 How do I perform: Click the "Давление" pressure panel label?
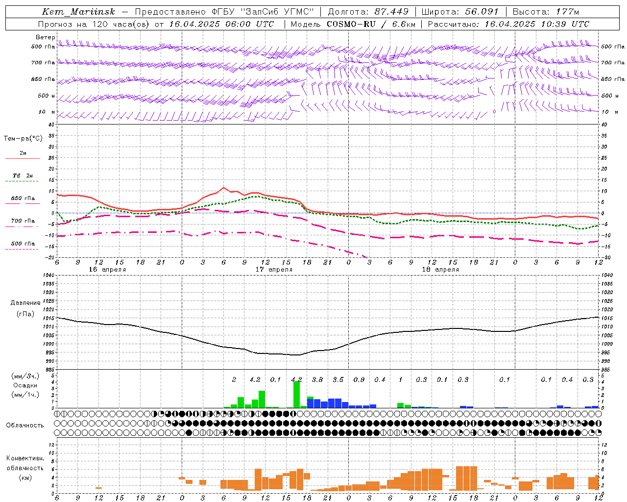tap(25, 303)
